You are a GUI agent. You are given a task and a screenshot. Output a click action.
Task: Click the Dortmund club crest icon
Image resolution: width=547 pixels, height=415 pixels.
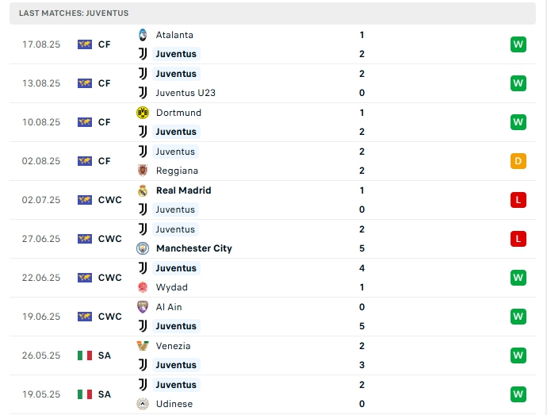pyautogui.click(x=143, y=113)
